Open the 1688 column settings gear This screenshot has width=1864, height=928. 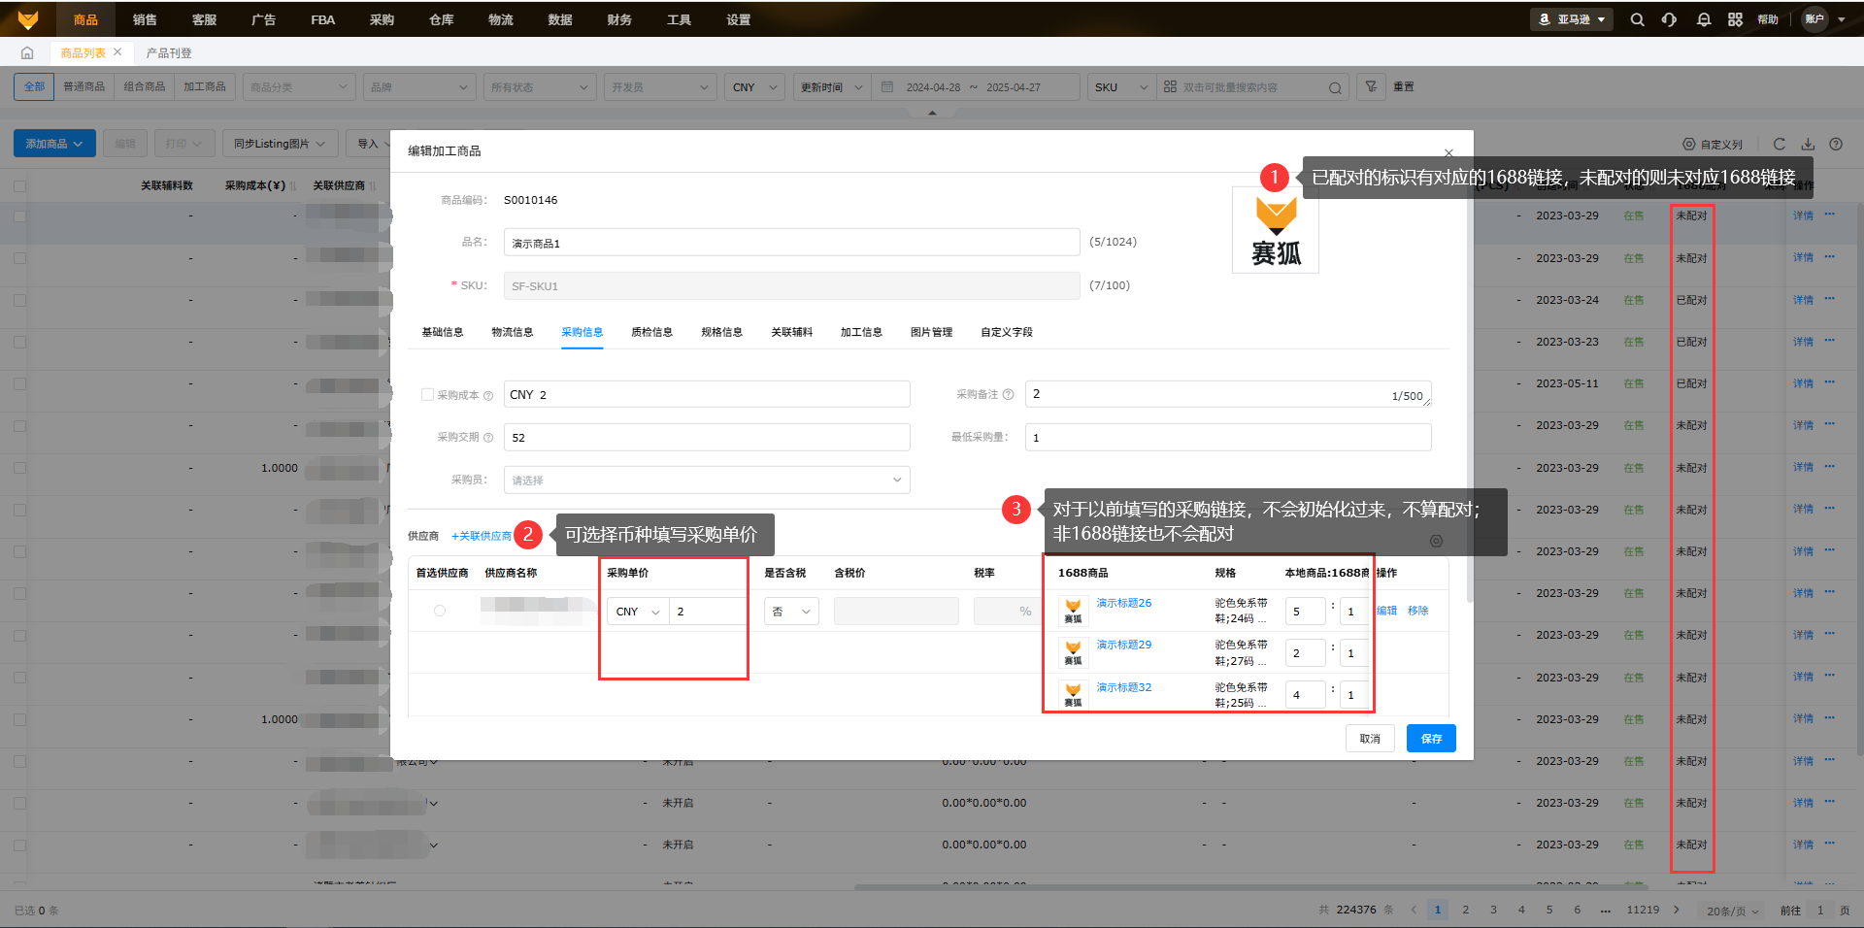pyautogui.click(x=1436, y=541)
